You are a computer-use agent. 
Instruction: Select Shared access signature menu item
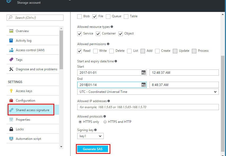33,110
